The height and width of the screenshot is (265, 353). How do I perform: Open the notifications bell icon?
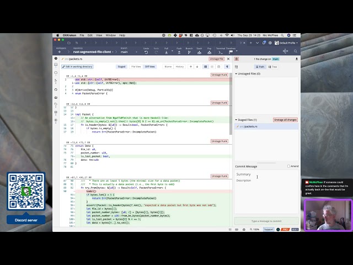click(264, 43)
